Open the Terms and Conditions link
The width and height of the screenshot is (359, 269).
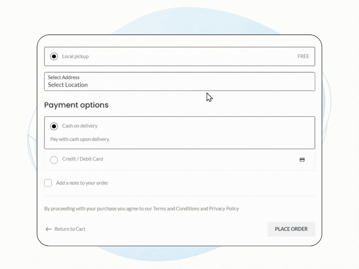(x=176, y=208)
